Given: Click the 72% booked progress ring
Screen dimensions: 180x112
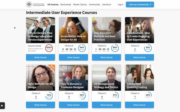Looking at the screenshot, I should click(x=49, y=96).
